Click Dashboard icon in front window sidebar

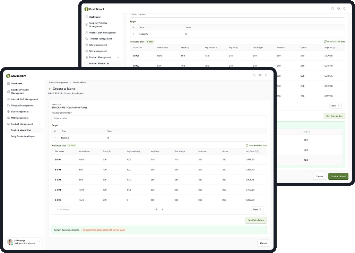(8, 84)
